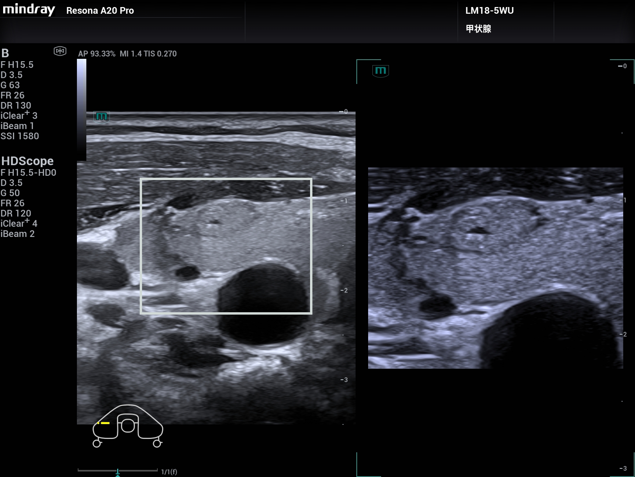Click the thyroid body mark pictogram
Image resolution: width=635 pixels, height=477 pixels.
[128, 426]
